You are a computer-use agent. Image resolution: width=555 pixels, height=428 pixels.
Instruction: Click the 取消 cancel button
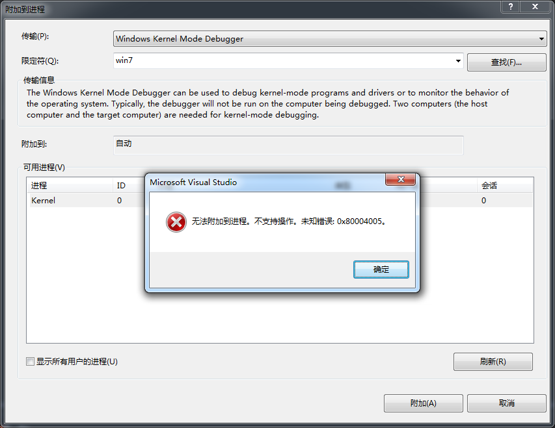click(506, 403)
